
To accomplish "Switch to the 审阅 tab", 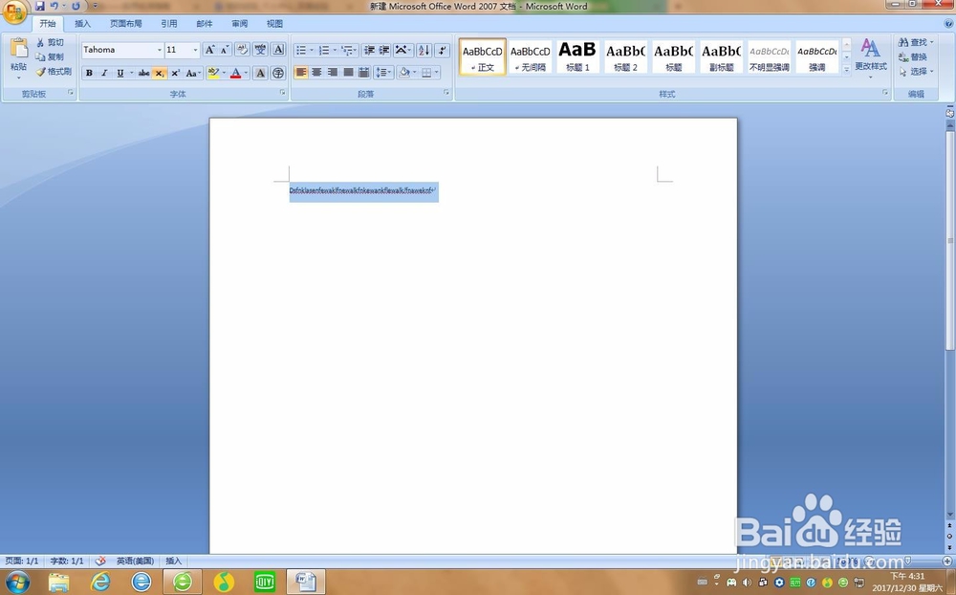I will pyautogui.click(x=240, y=24).
